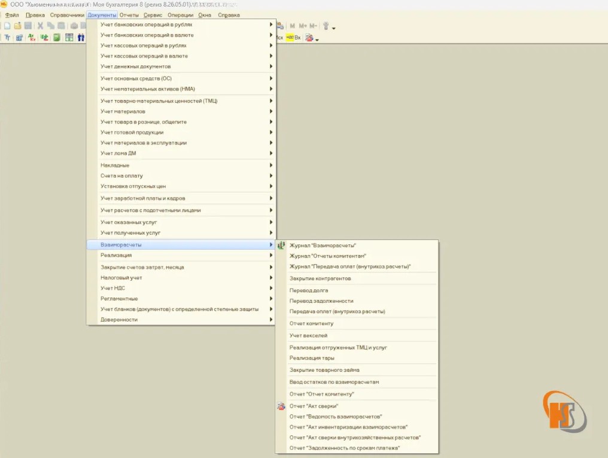Expand Учет основных средств (ОС) submenu

pos(181,78)
